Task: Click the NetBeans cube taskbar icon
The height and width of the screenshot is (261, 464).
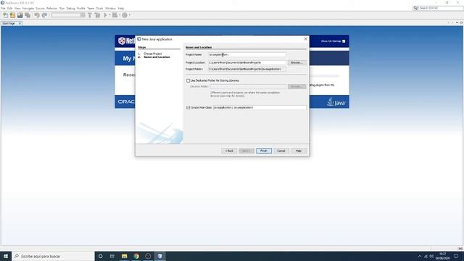Action: pos(159,256)
